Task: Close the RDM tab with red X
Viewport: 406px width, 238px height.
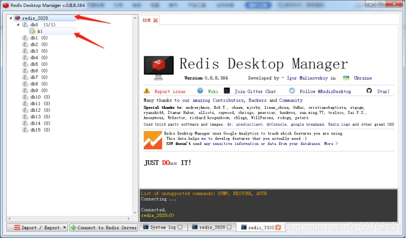Action: point(155,20)
